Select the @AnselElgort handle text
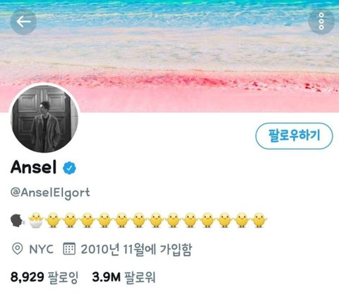Viewport: 339px width, 302px height. [50, 192]
